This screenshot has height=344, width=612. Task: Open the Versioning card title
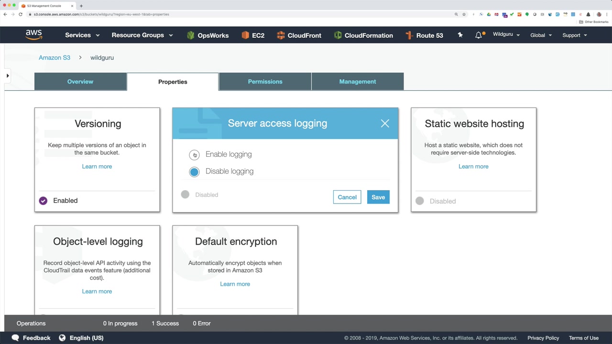(x=98, y=124)
